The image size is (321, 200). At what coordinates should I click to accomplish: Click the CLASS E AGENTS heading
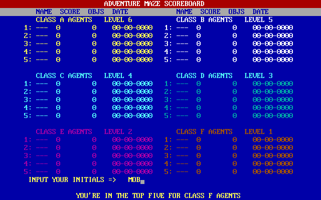(64, 131)
